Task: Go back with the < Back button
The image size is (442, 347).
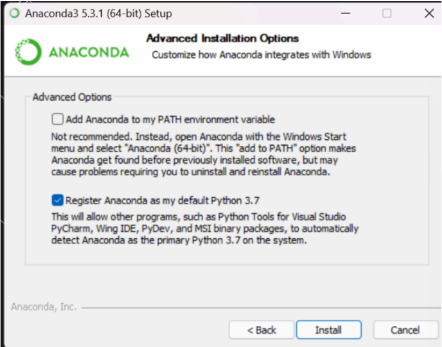Action: (262, 329)
